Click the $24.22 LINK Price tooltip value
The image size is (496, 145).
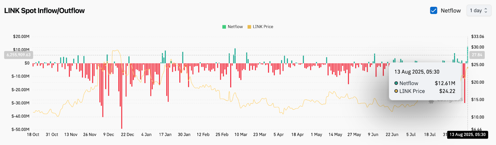447,91
